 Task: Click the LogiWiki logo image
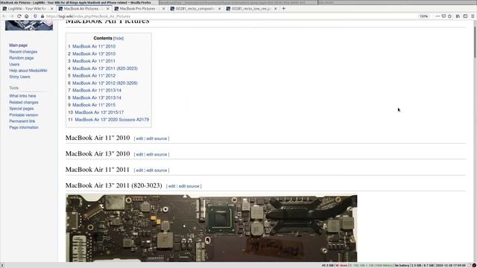pos(29,25)
